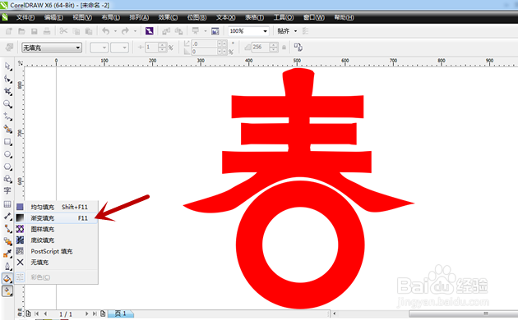Viewport: 518px width, 320px height.
Task: Click the purple Search content icon
Action: [x=150, y=31]
